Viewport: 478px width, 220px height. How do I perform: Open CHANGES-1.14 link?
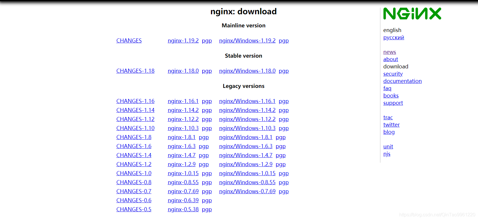(135, 110)
